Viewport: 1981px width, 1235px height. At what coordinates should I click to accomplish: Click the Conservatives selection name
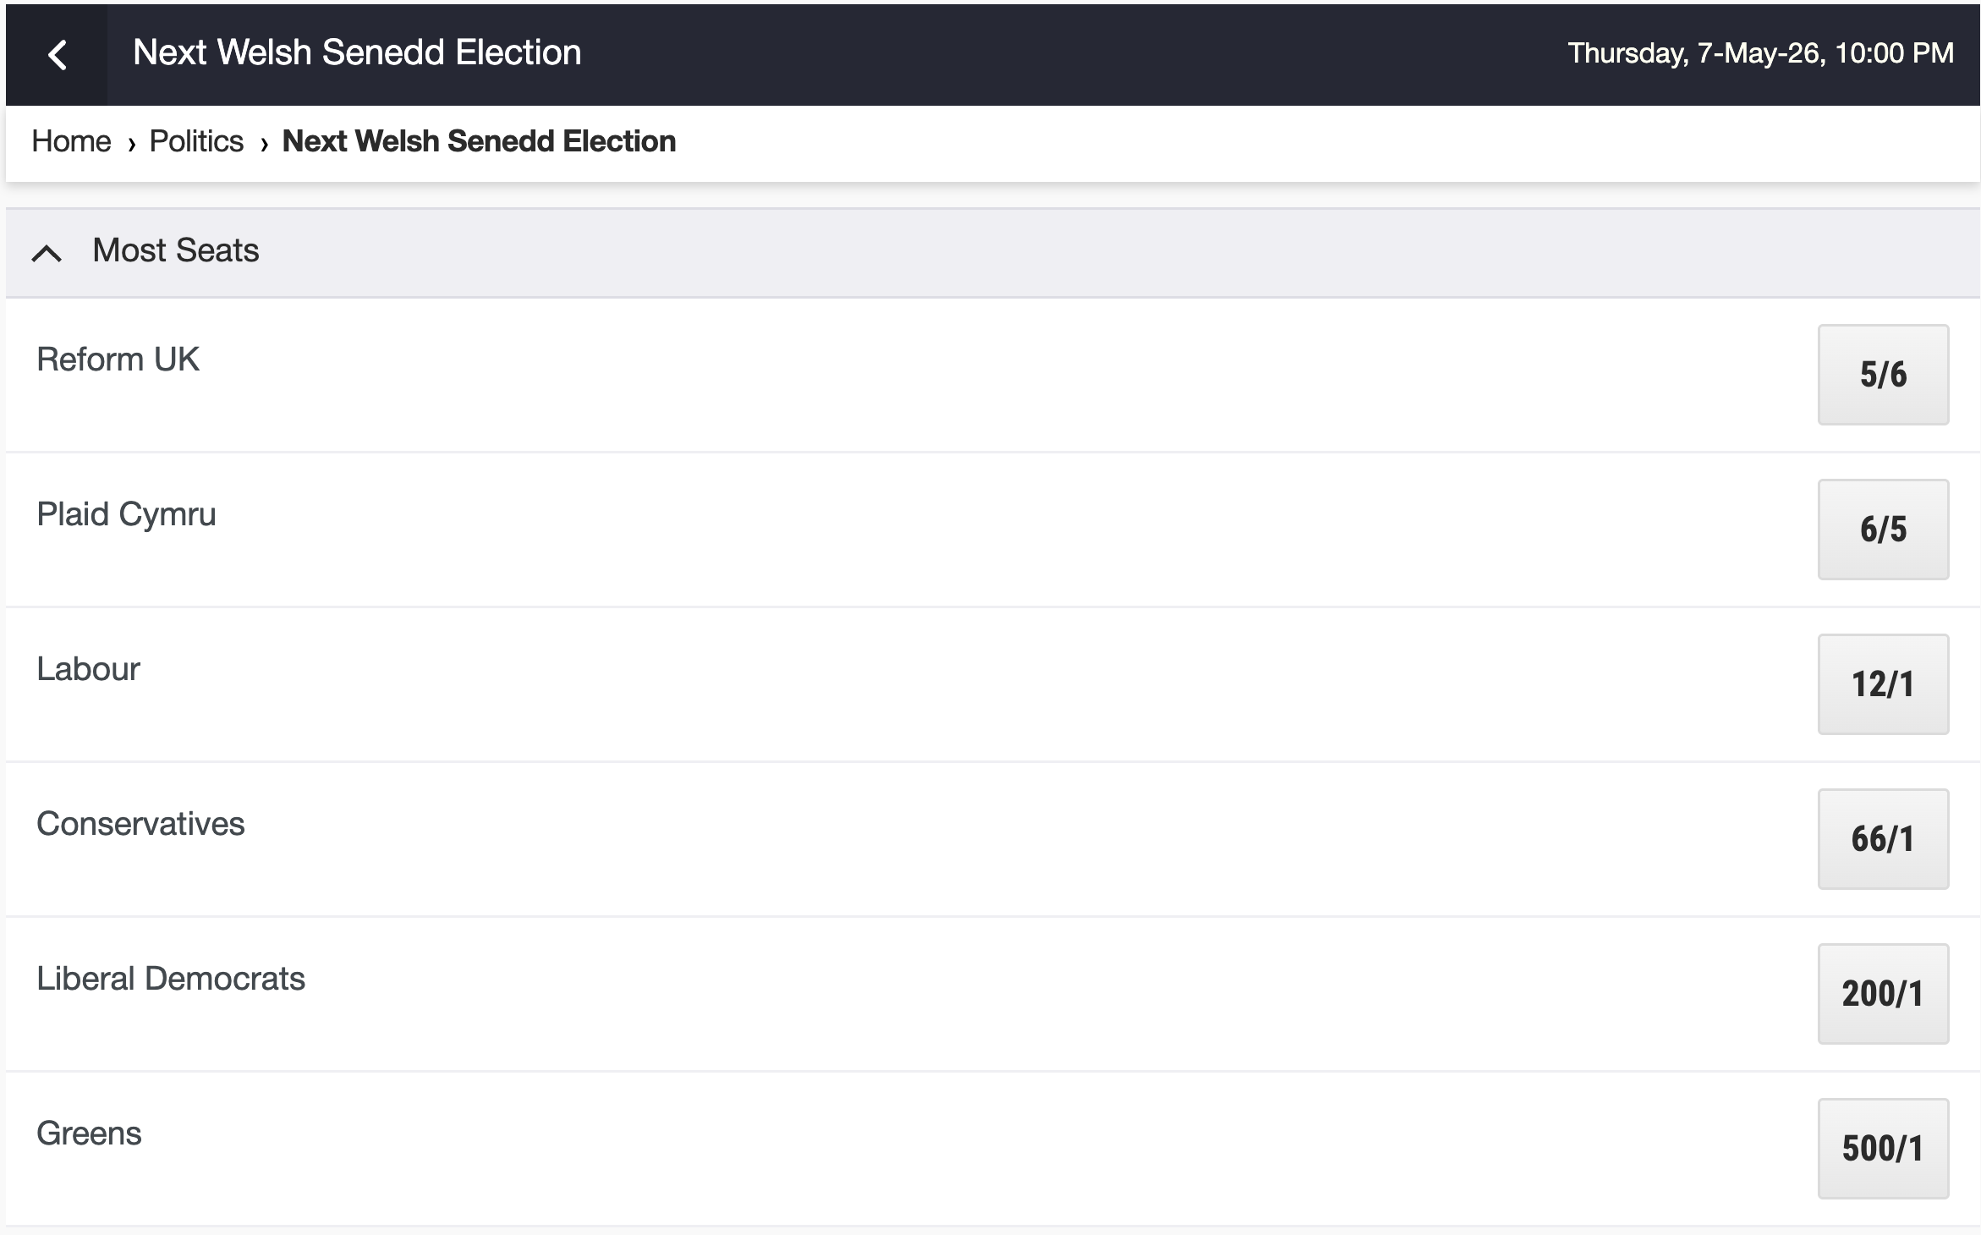[140, 824]
